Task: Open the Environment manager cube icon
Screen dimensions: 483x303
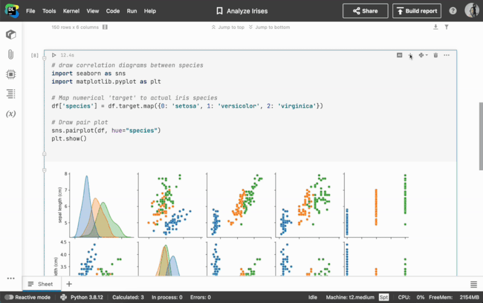Action: tap(11, 35)
